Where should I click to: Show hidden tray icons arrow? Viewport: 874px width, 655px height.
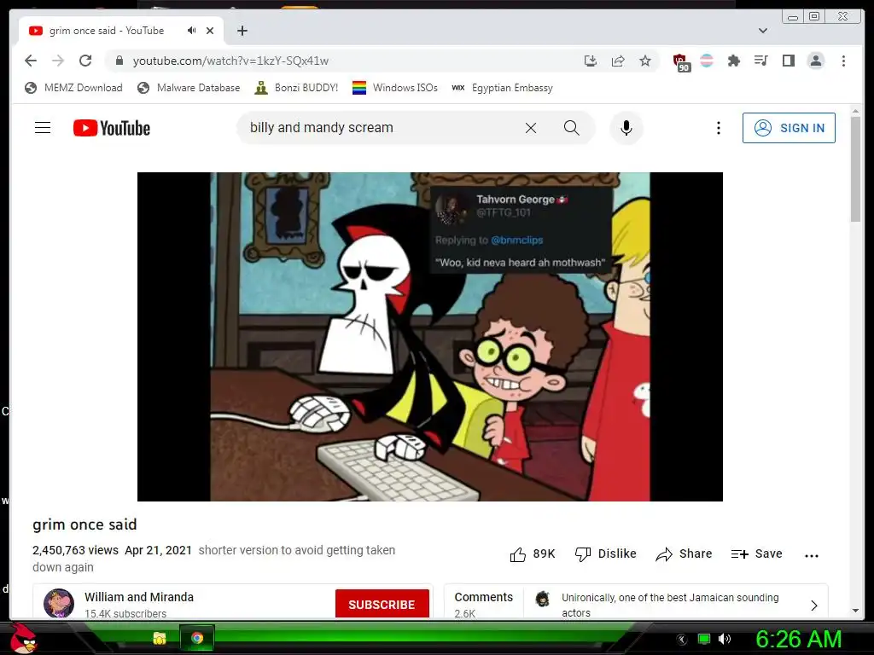[x=681, y=640]
